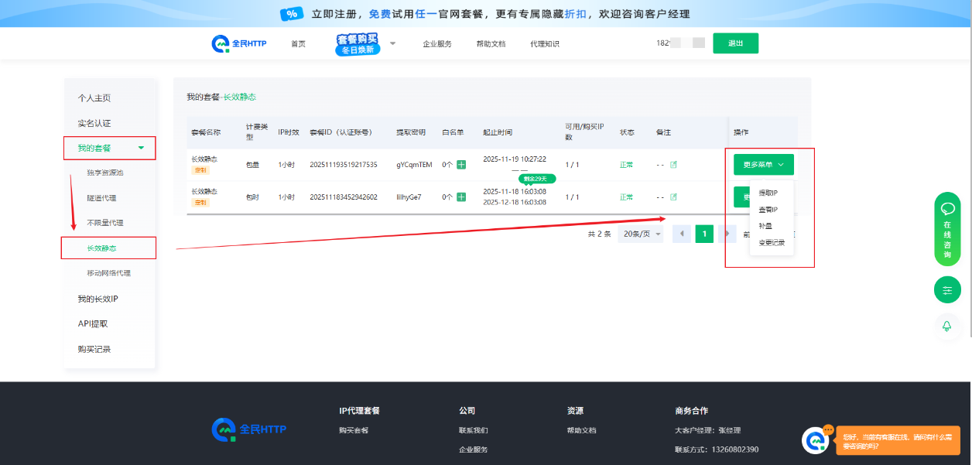Expand 更多菜单 dropdown in first row
Viewport: 972px width, 465px height.
[x=763, y=165]
